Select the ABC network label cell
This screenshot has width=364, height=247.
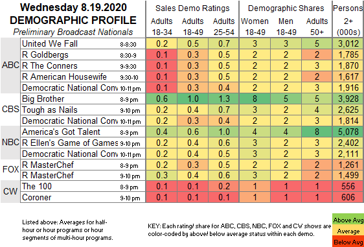(10, 65)
